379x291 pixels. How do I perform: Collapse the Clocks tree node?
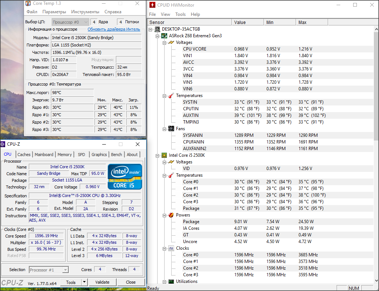[x=164, y=249]
